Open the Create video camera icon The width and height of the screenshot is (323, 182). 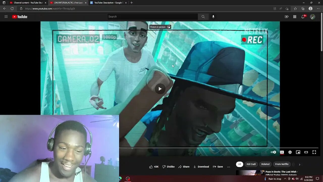pyautogui.click(x=287, y=17)
